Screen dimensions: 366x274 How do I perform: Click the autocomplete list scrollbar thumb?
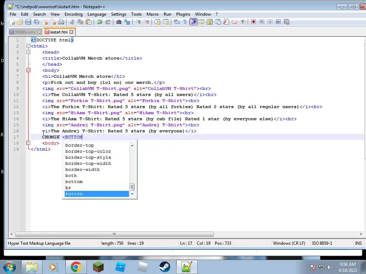[x=132, y=187]
